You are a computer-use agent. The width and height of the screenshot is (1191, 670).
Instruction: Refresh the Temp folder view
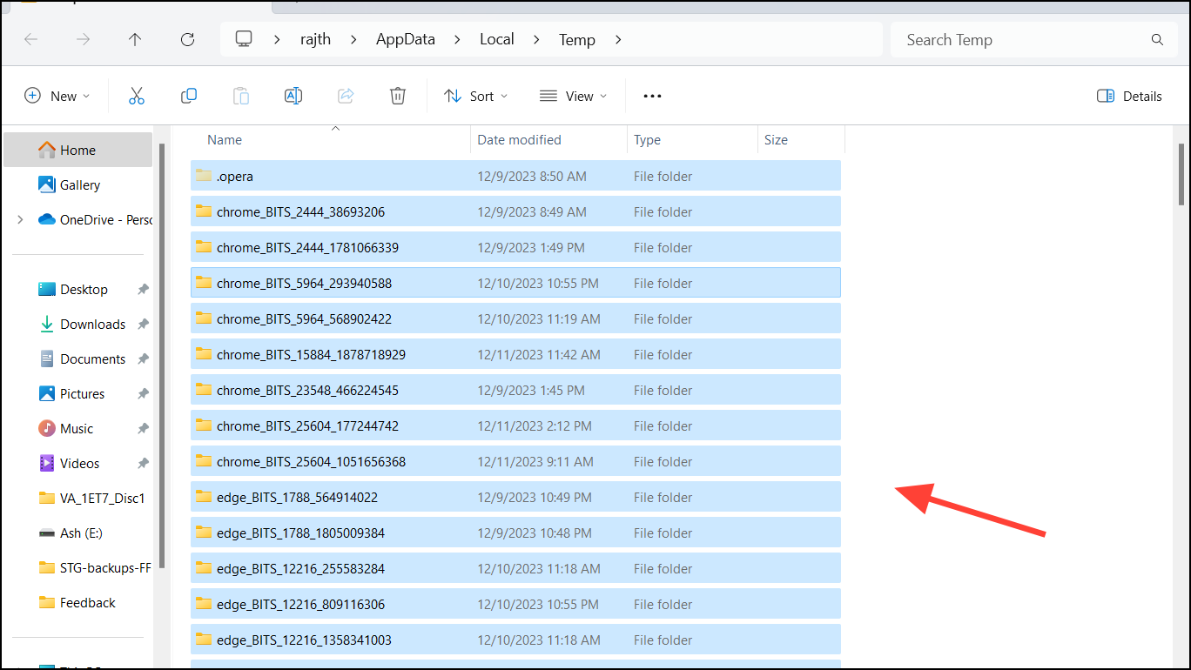click(187, 39)
